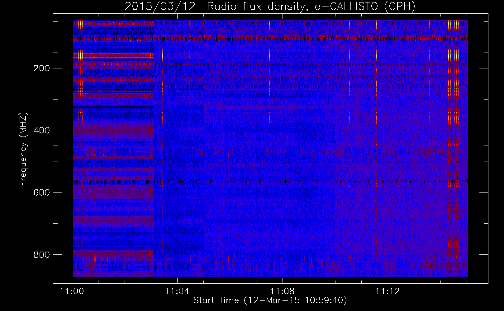Click the 11:12 time tick label
This screenshot has width=504, height=311.
388,291
